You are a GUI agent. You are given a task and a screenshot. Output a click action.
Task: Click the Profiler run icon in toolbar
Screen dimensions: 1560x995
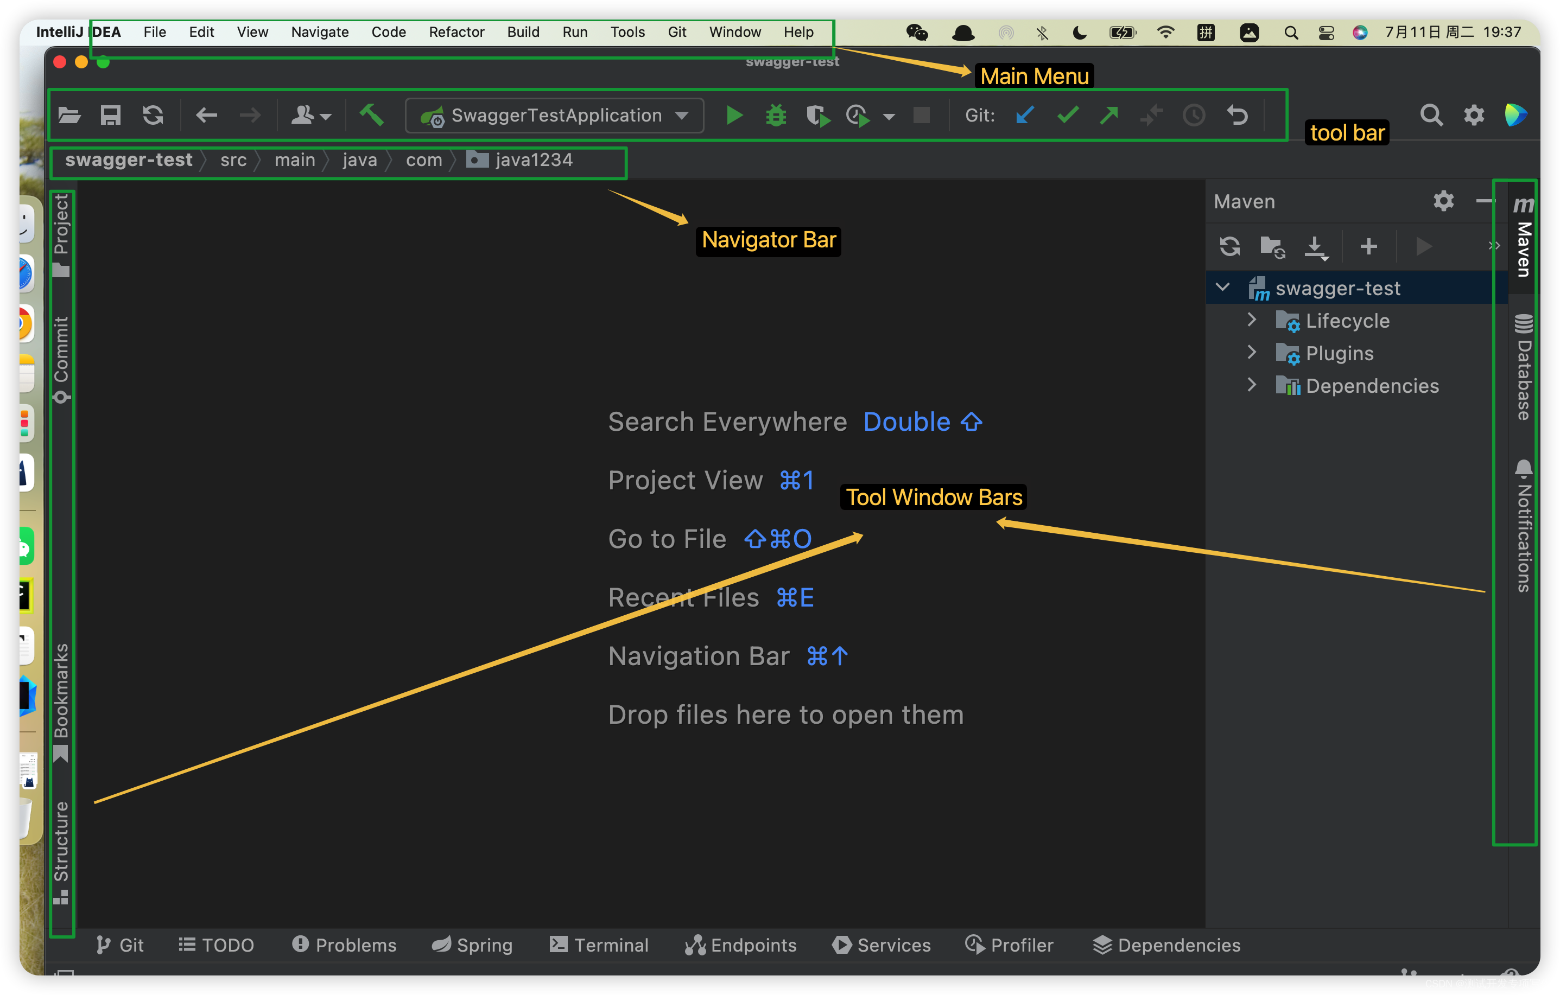pos(858,116)
